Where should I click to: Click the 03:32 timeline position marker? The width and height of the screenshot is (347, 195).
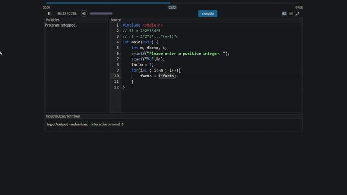click(x=172, y=8)
